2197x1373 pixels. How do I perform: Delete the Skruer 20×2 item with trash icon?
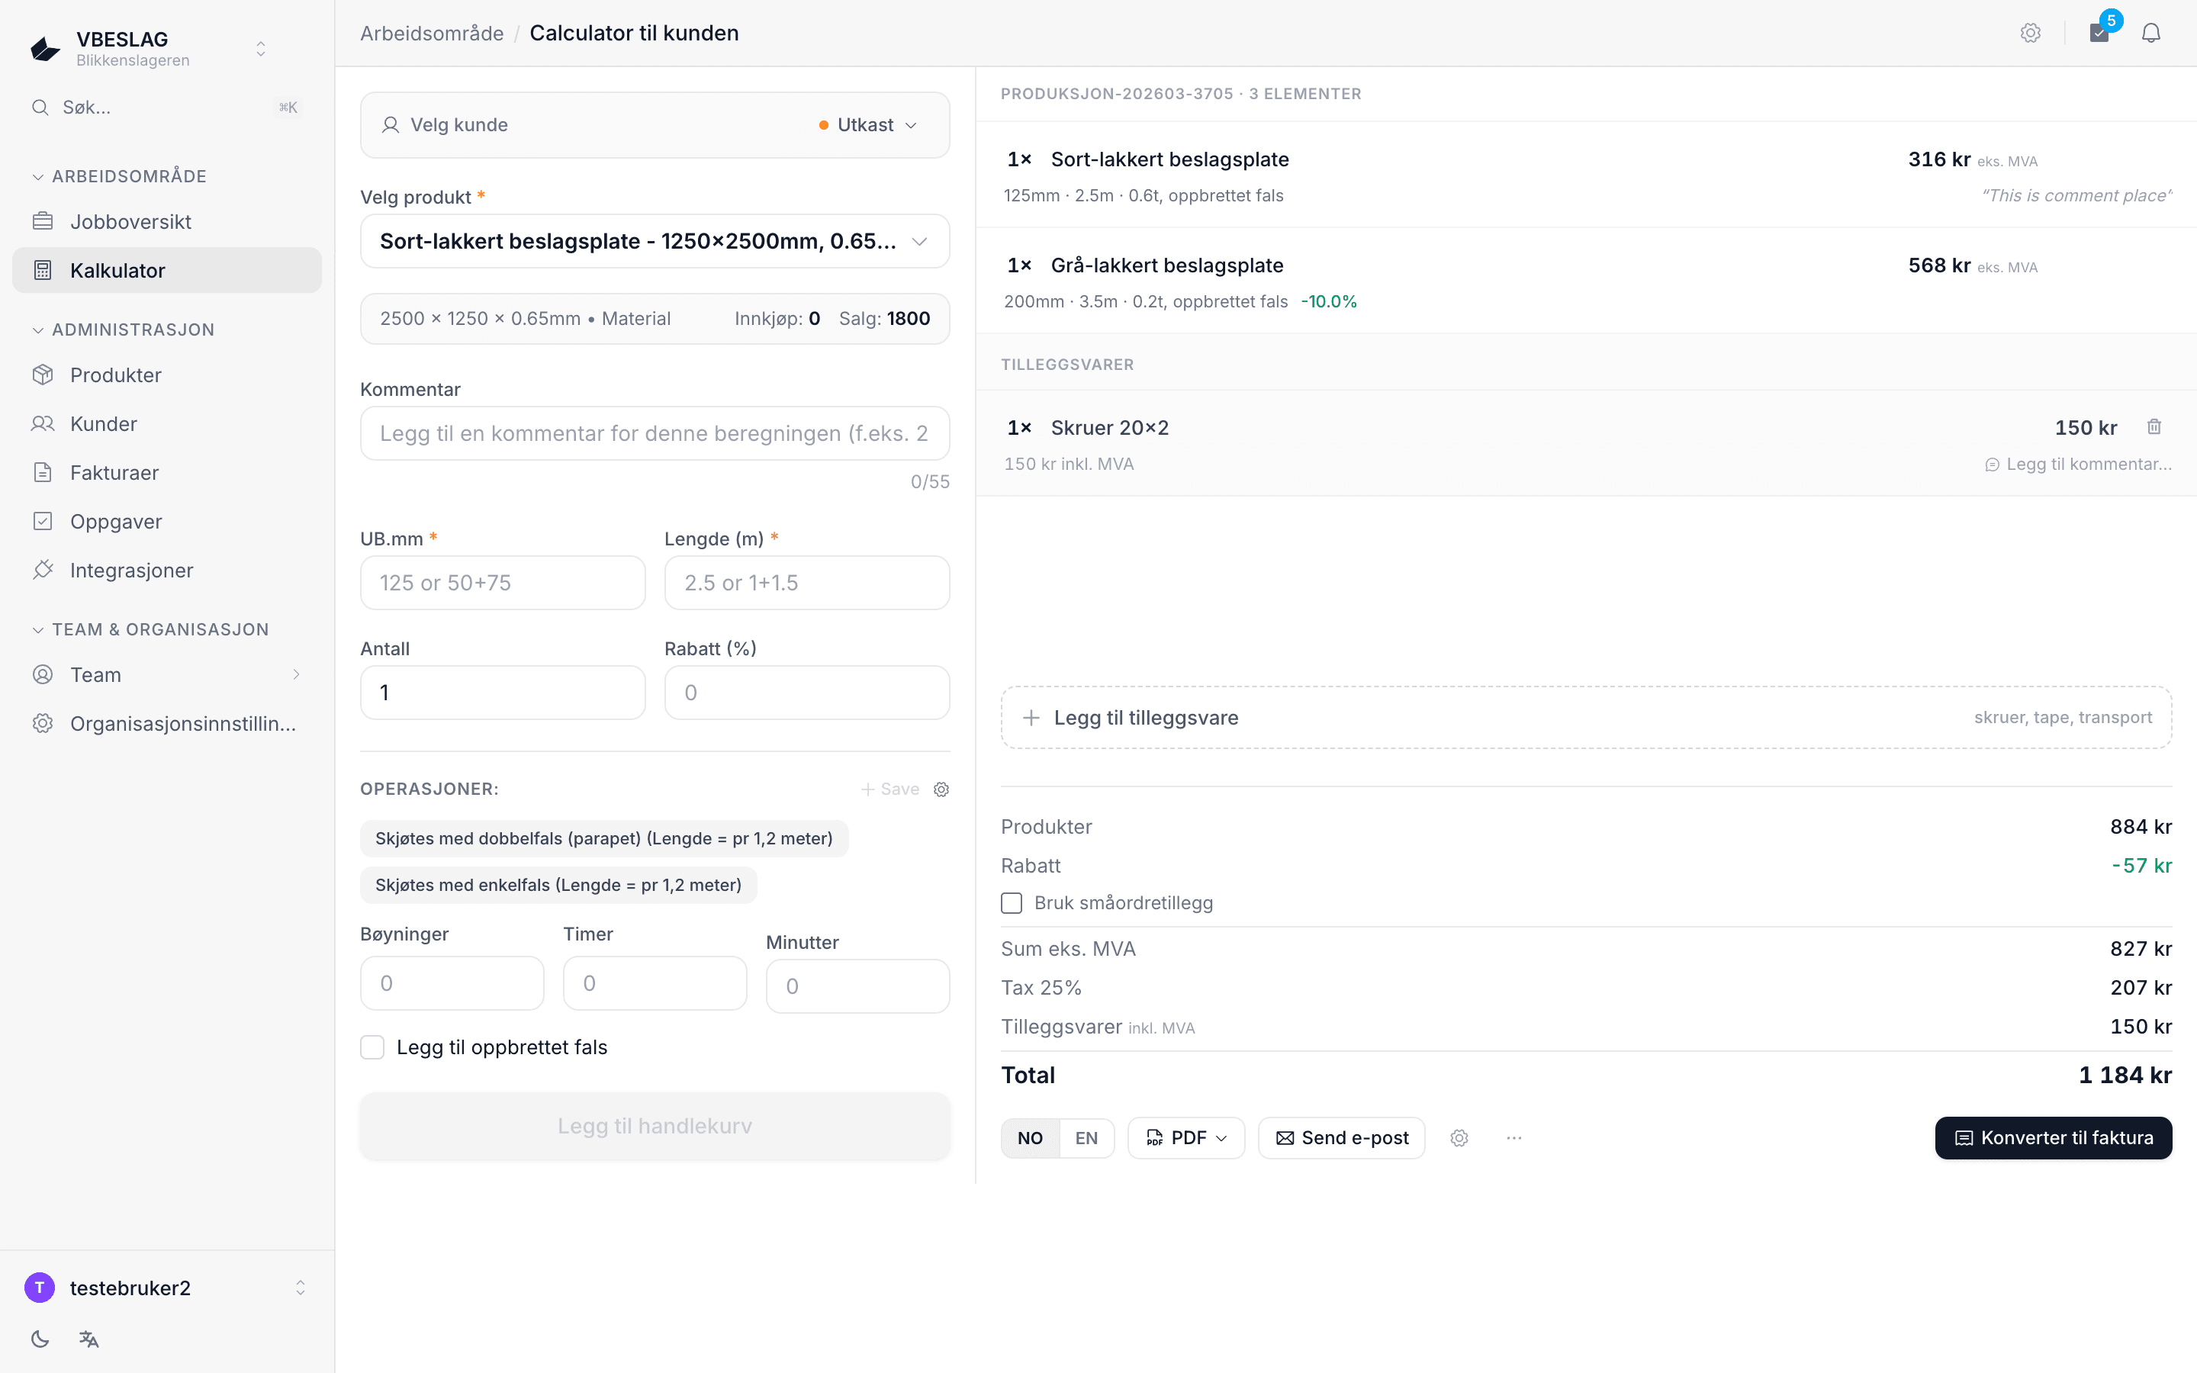click(2154, 427)
